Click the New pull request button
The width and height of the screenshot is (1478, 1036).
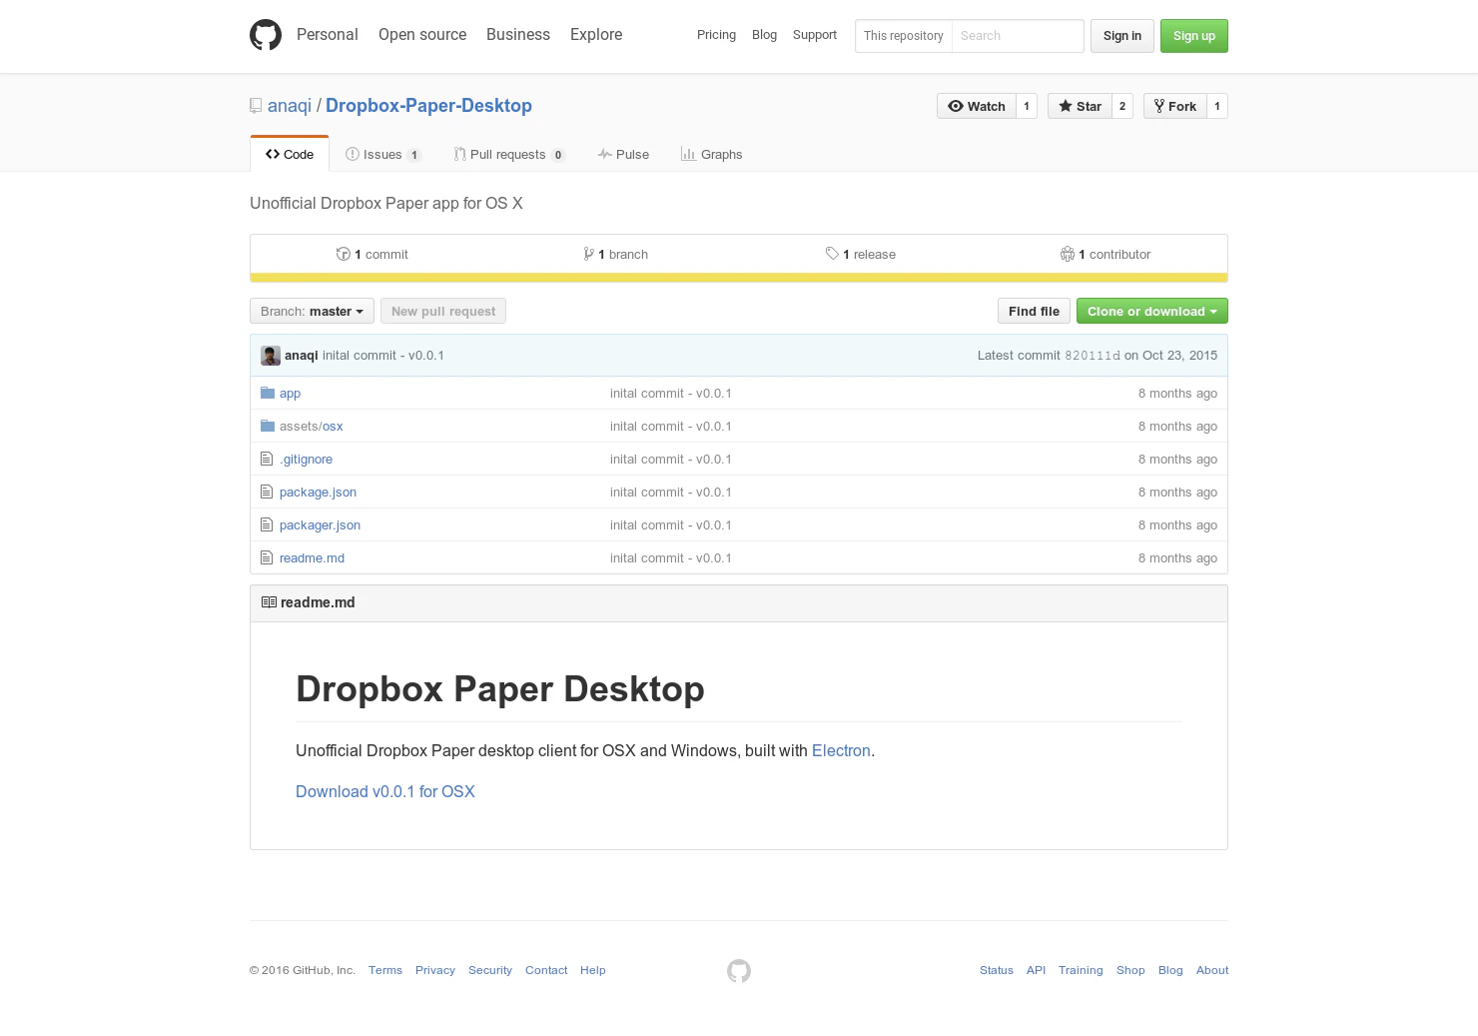click(x=443, y=311)
